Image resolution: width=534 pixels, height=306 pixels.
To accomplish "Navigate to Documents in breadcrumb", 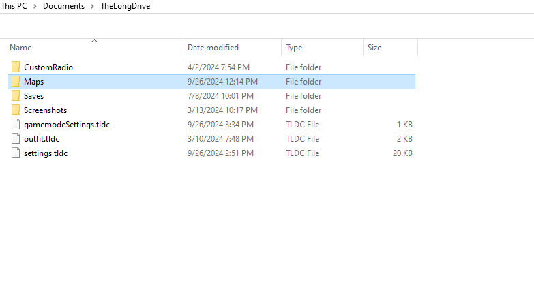I will 63,6.
